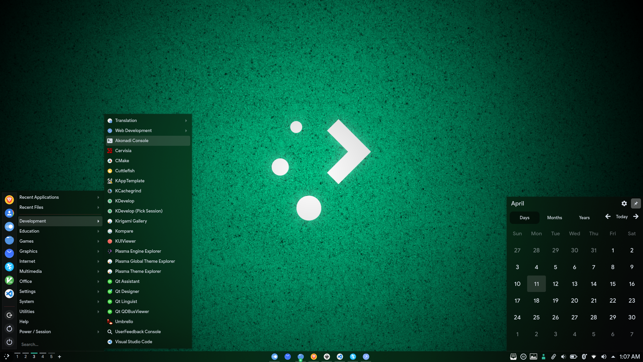Image resolution: width=643 pixels, height=362 pixels.
Task: Open KCachegrind from the Development list
Action: pos(128,191)
